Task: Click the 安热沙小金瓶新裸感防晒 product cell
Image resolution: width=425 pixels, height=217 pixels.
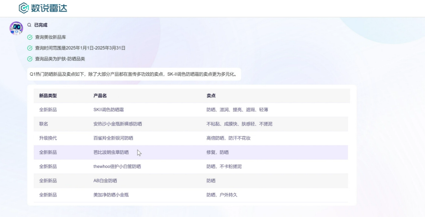Action: click(118, 124)
